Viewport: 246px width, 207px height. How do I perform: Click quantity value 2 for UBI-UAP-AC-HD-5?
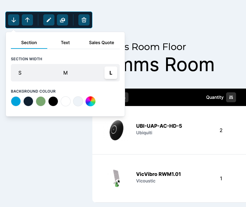[x=221, y=130]
